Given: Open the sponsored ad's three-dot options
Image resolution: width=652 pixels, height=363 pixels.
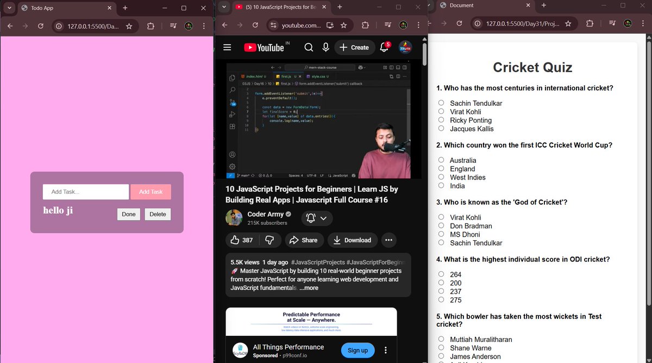Looking at the screenshot, I should pos(386,351).
